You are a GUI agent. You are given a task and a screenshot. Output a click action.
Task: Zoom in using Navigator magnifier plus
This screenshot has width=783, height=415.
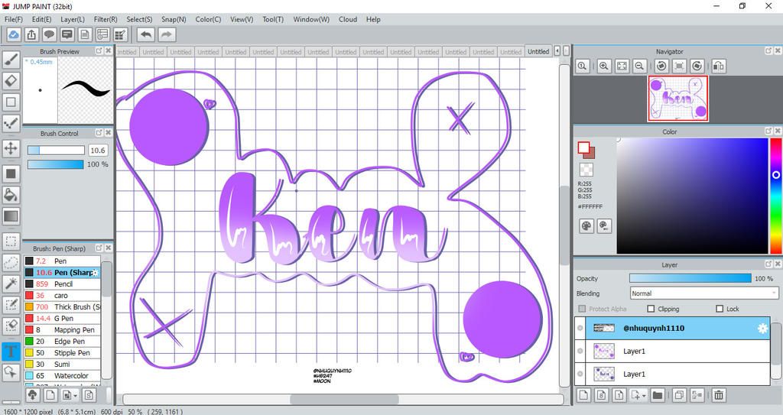point(604,66)
